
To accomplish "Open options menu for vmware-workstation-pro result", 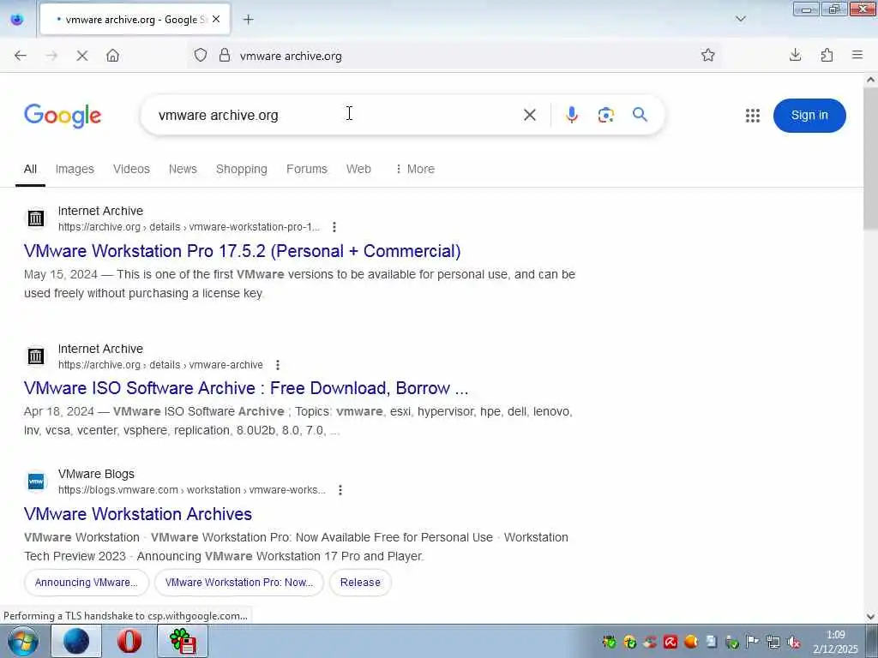I will (x=334, y=227).
